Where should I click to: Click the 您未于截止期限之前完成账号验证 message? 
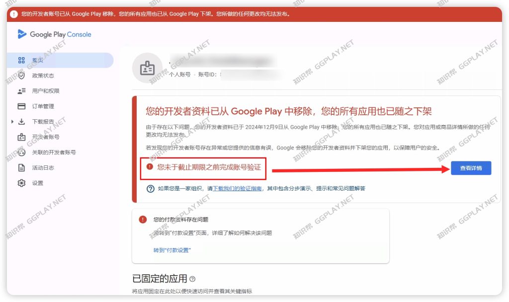[209, 167]
